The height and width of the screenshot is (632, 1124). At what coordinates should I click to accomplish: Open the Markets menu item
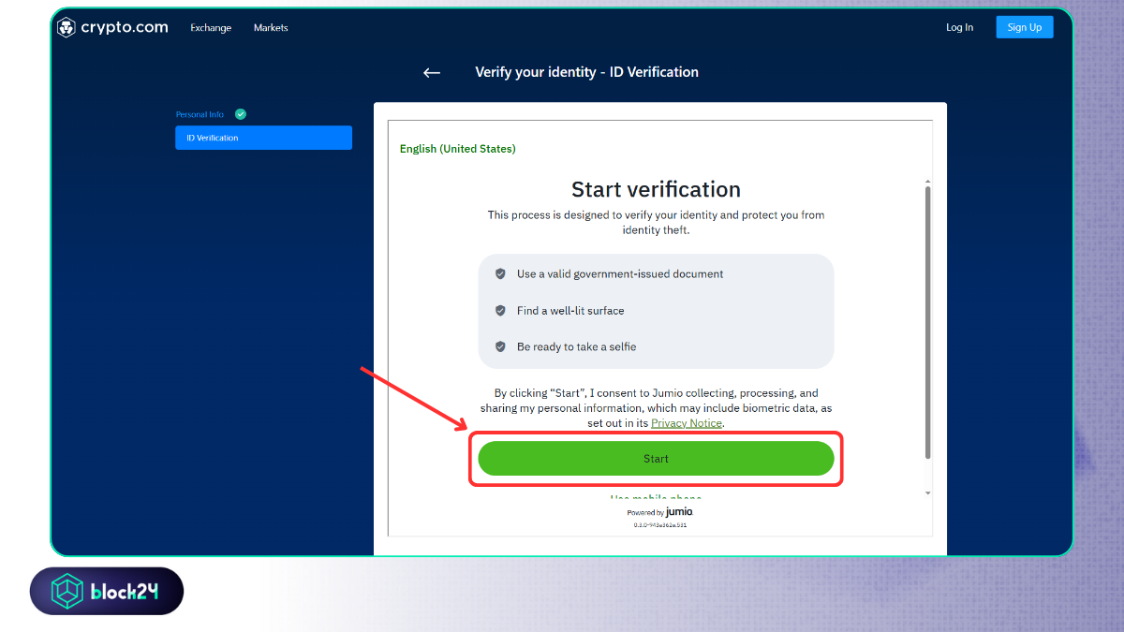click(271, 28)
